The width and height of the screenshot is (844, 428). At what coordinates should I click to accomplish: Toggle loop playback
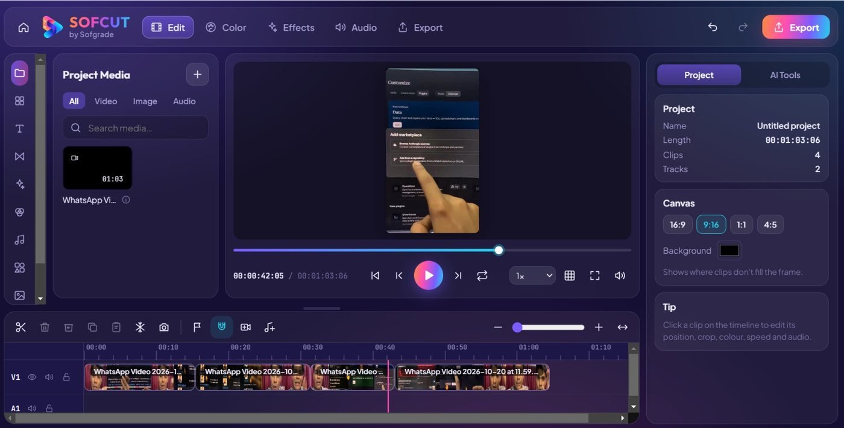pyautogui.click(x=482, y=275)
